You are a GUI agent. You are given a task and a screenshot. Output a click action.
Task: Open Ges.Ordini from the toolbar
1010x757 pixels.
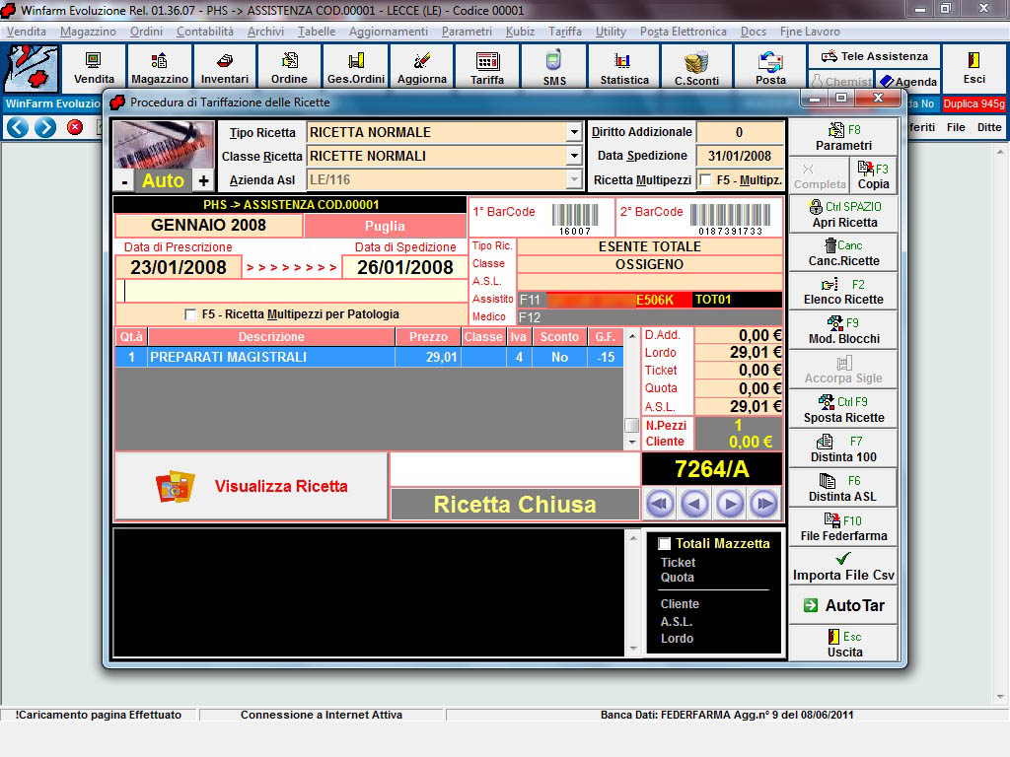point(355,68)
